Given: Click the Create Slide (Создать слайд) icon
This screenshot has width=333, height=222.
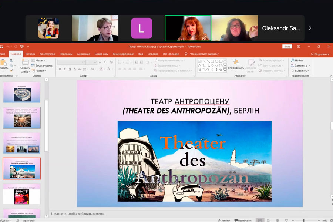Looking at the screenshot, I should 25,63.
